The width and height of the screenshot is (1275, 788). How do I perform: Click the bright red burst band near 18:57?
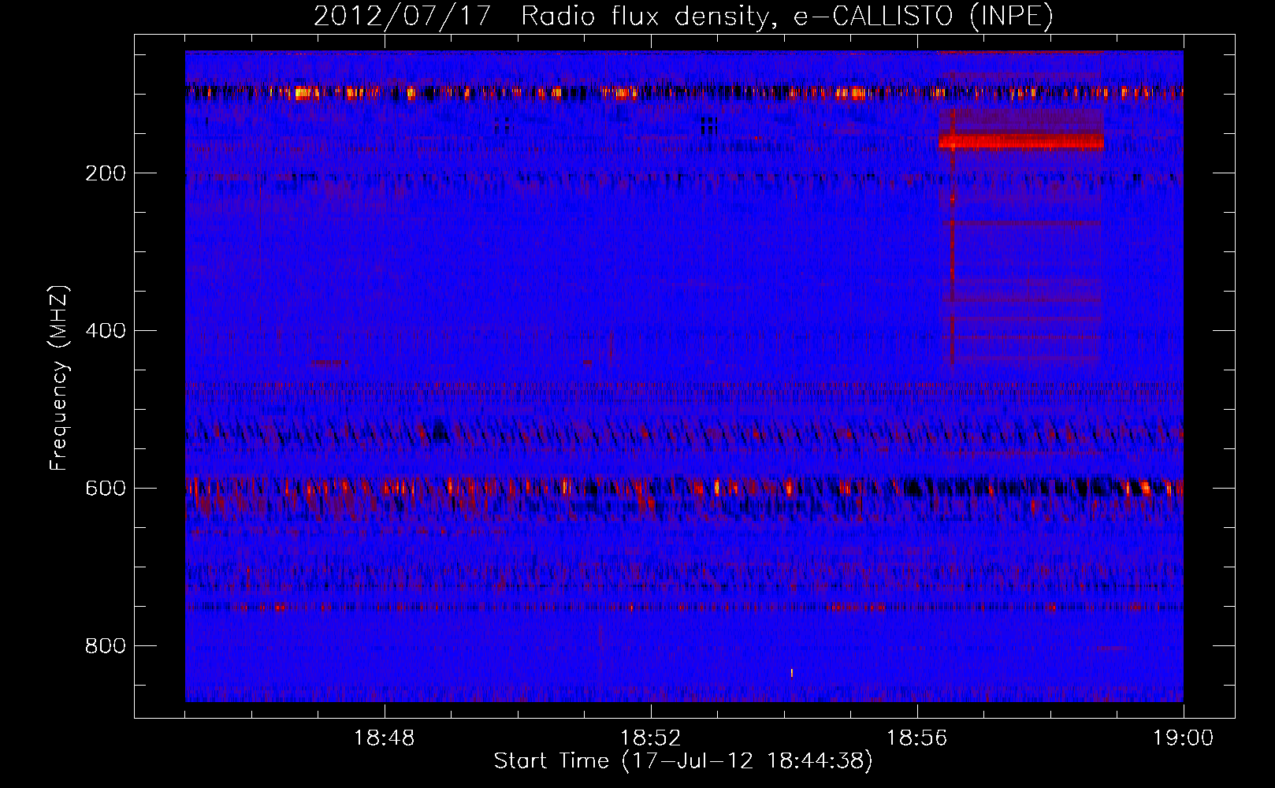1021,142
